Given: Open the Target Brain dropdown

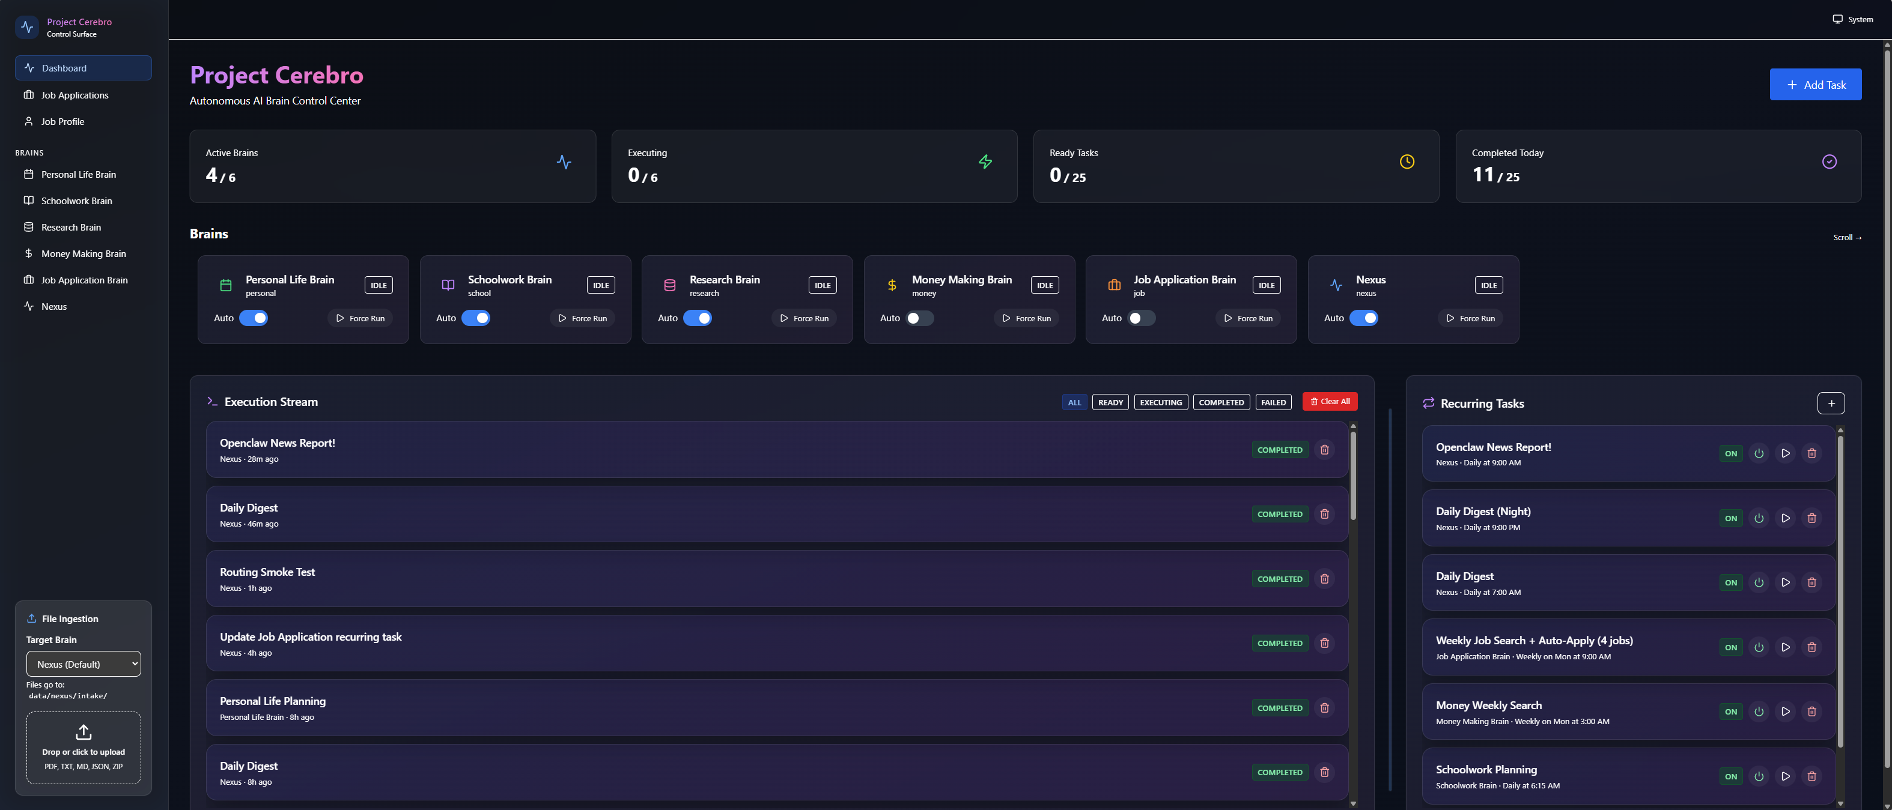Looking at the screenshot, I should [x=83, y=663].
